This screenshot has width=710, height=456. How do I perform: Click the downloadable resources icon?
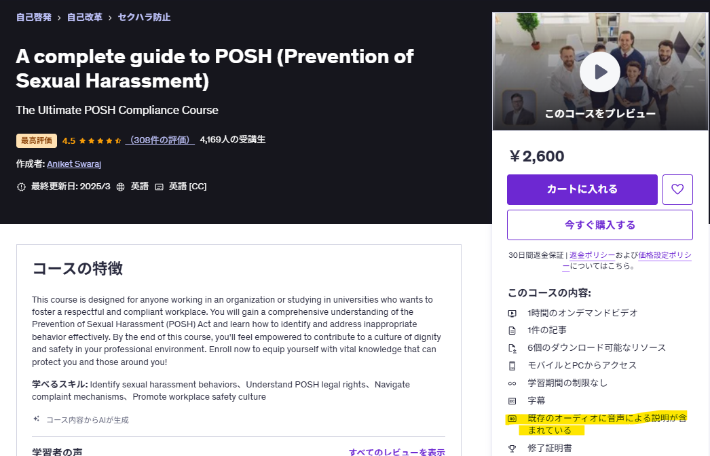pyautogui.click(x=512, y=348)
